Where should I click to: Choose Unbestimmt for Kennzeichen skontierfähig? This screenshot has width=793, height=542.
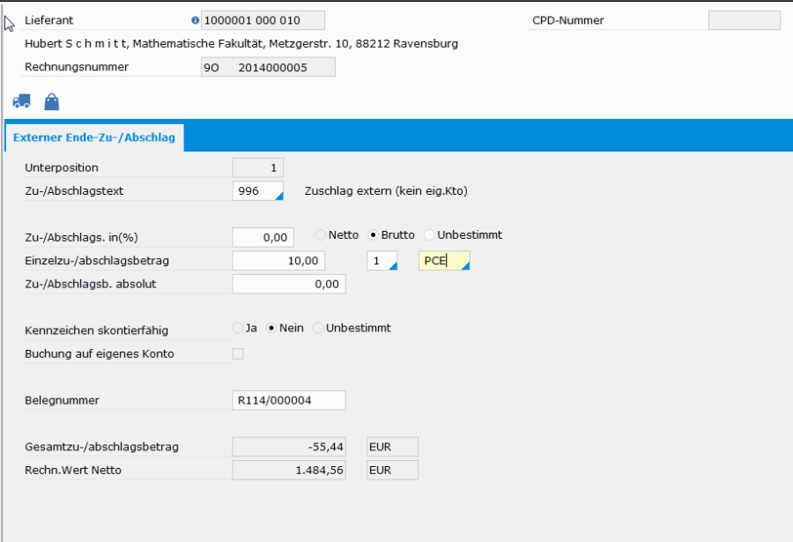(x=318, y=328)
